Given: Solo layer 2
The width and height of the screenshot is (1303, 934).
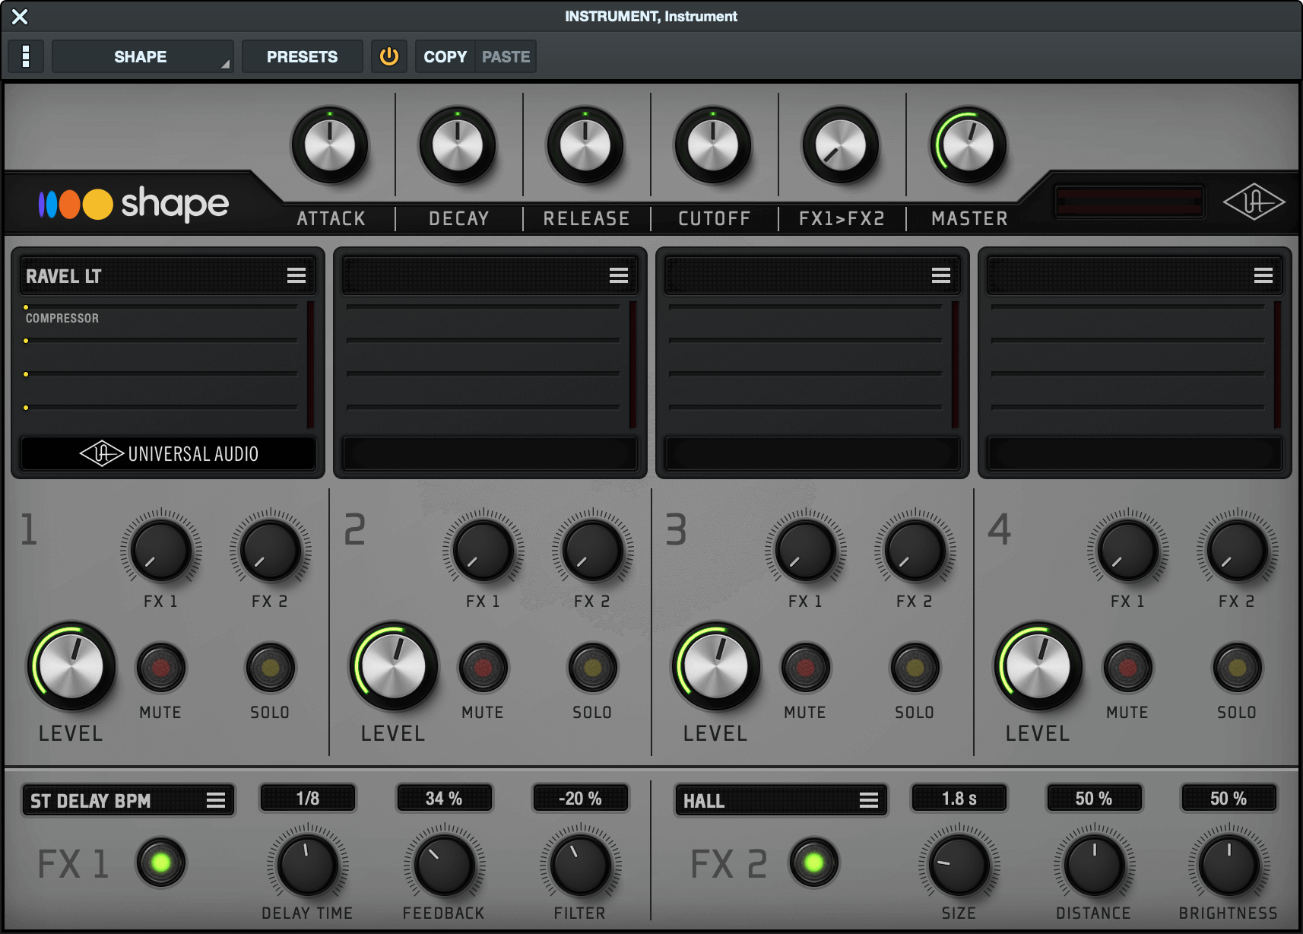Looking at the screenshot, I should pyautogui.click(x=592, y=668).
